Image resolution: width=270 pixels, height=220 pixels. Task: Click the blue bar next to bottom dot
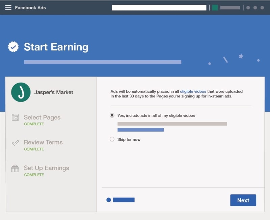click(x=124, y=200)
